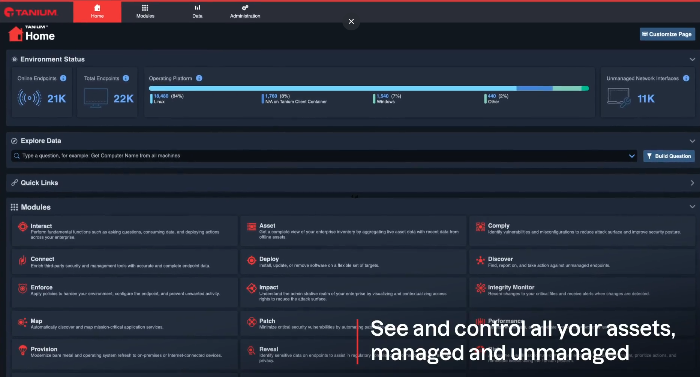Click the search magnifier icon

pyautogui.click(x=16, y=156)
